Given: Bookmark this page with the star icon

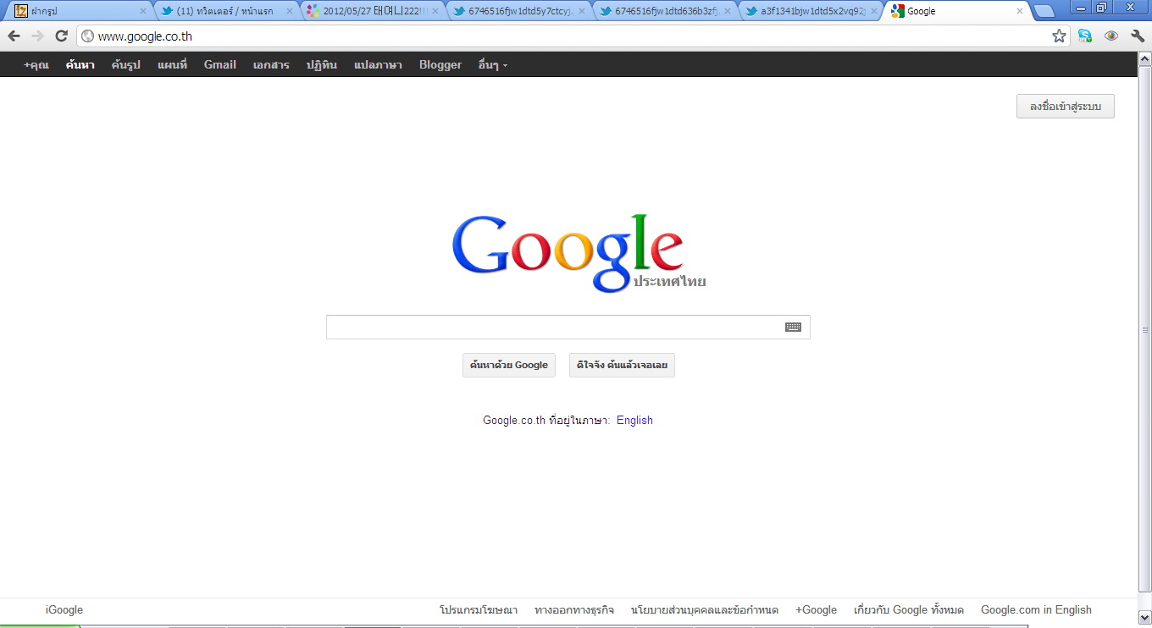Looking at the screenshot, I should point(1059,36).
